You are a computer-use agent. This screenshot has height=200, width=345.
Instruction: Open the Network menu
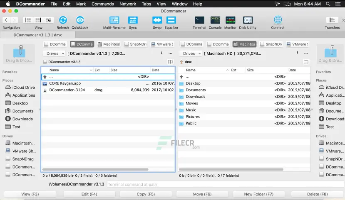point(128,4)
